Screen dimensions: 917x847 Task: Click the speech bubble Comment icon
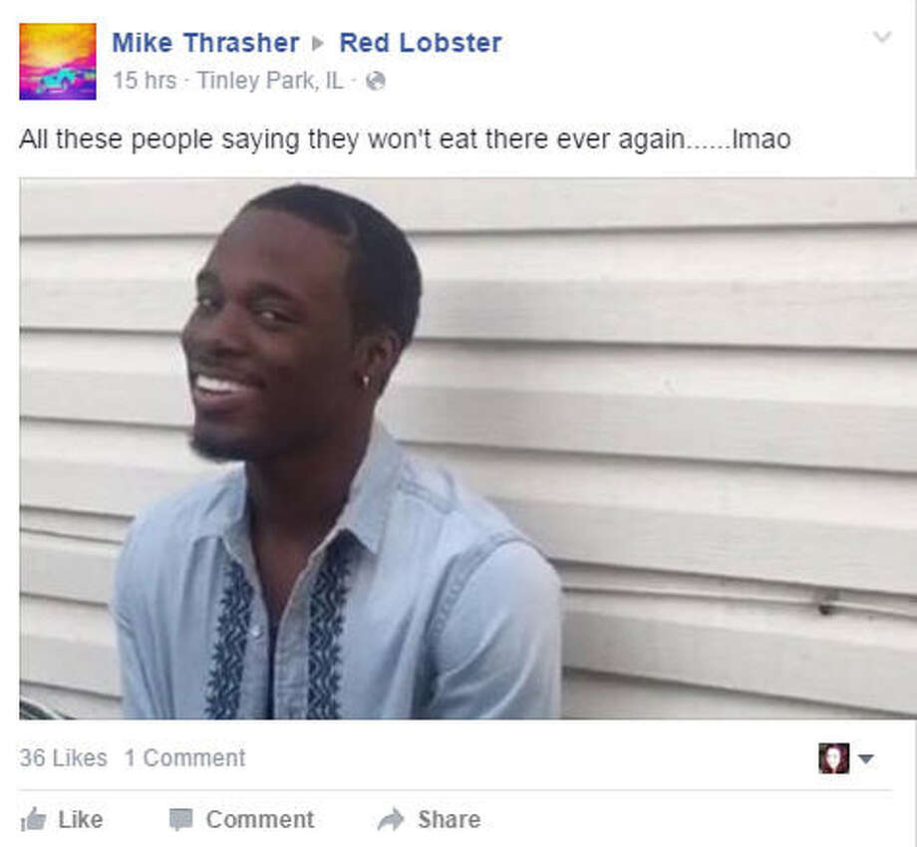[x=180, y=819]
